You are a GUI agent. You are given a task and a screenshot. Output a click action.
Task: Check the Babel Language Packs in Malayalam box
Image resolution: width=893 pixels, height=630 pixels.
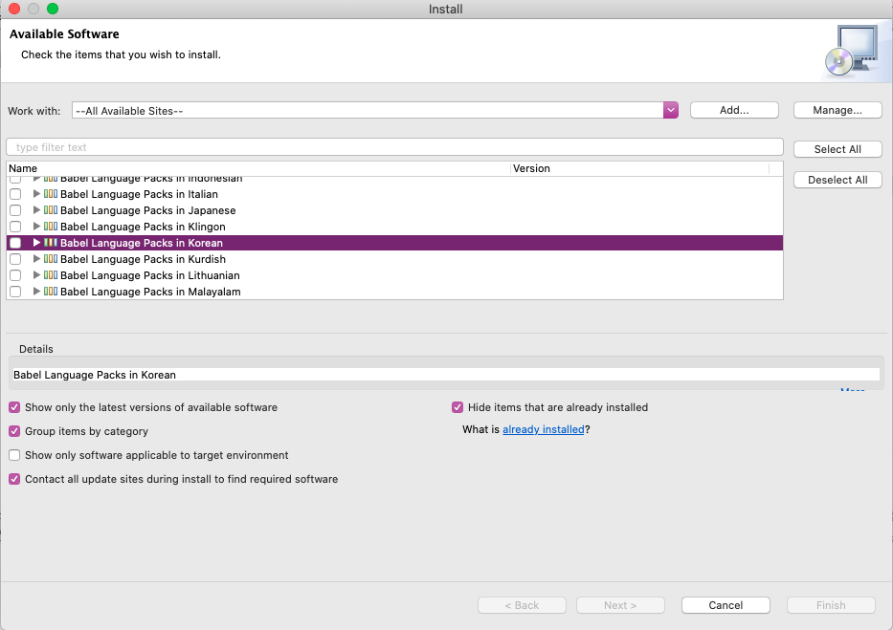coord(15,292)
